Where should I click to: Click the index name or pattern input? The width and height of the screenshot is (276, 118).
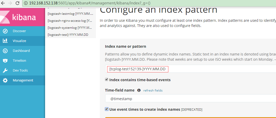click(191, 69)
